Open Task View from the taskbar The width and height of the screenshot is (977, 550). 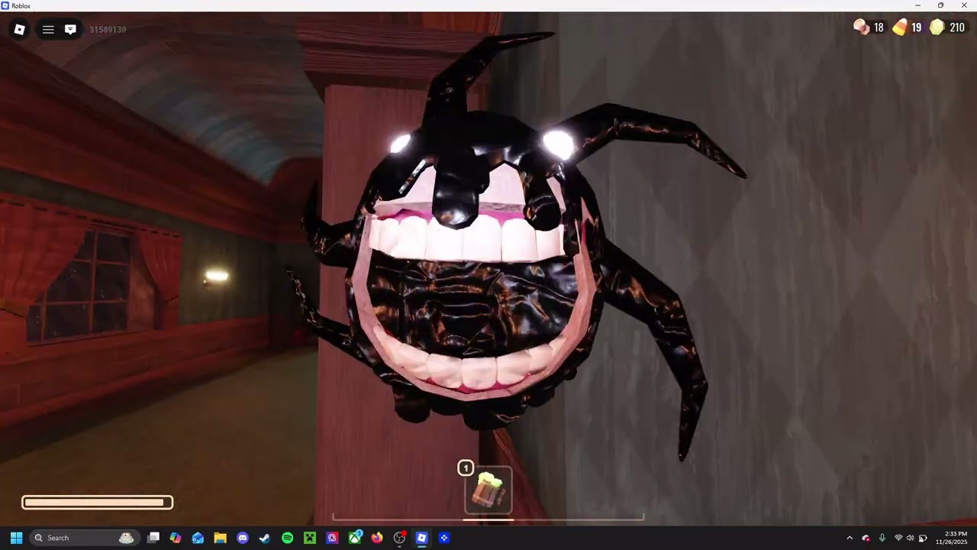pyautogui.click(x=153, y=538)
